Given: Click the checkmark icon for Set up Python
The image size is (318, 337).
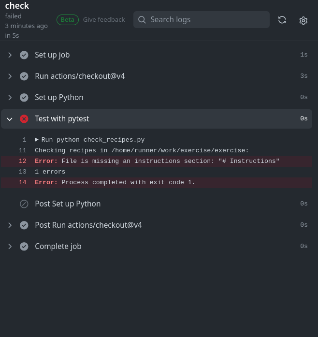Looking at the screenshot, I should click(x=24, y=98).
